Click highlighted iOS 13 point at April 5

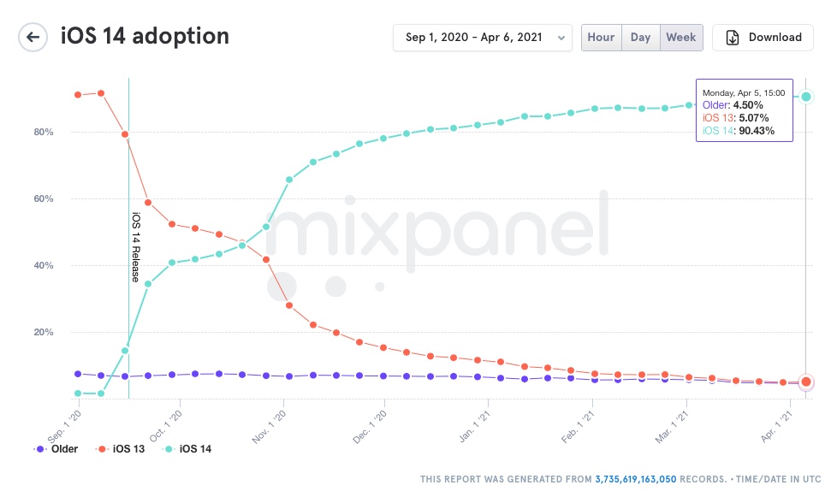tap(806, 382)
